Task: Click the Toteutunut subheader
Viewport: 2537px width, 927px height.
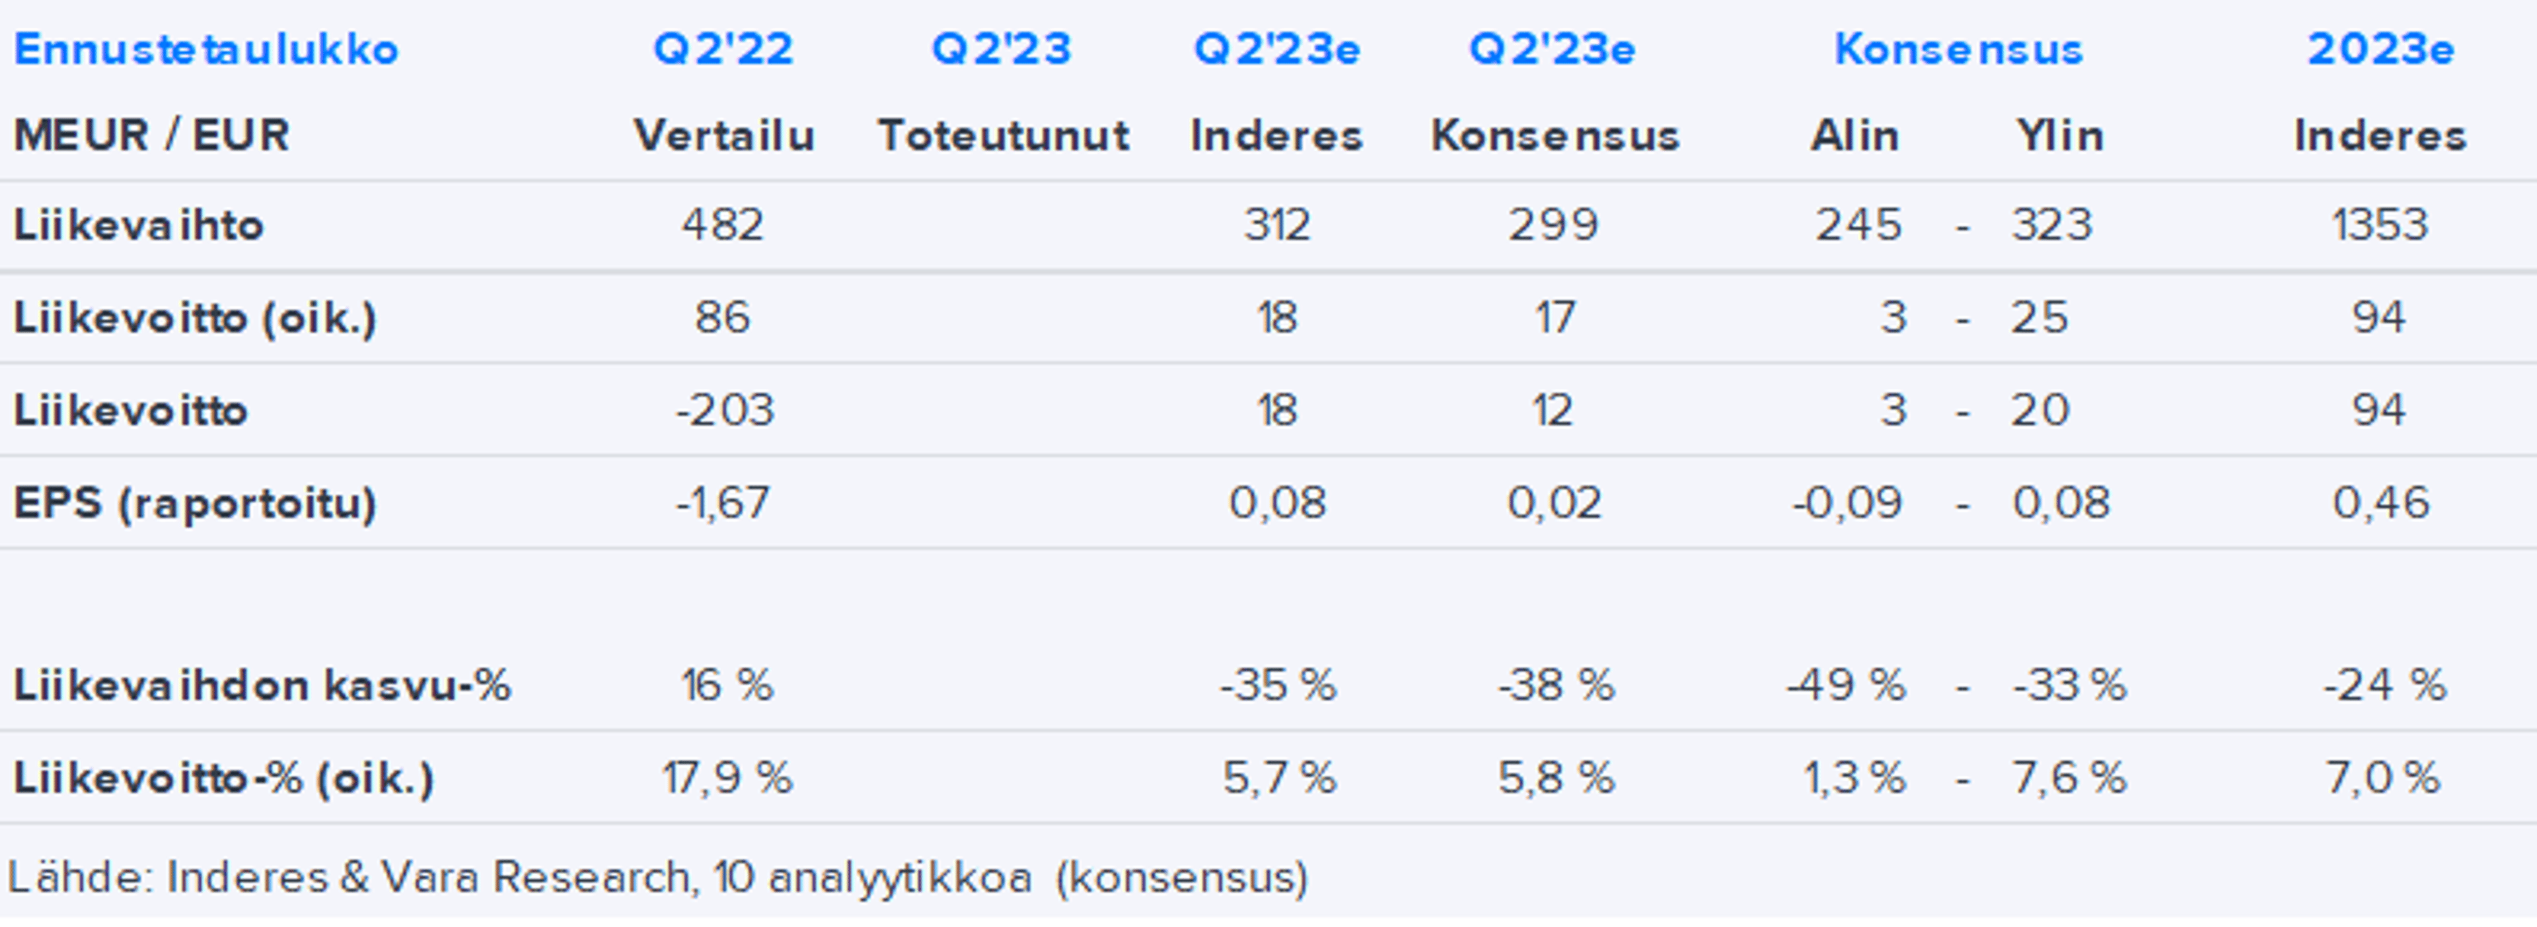Action: [x=1003, y=135]
